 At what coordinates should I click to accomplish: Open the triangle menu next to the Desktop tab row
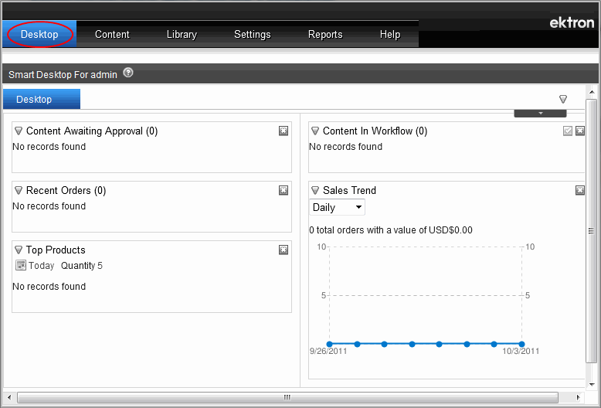tap(562, 99)
